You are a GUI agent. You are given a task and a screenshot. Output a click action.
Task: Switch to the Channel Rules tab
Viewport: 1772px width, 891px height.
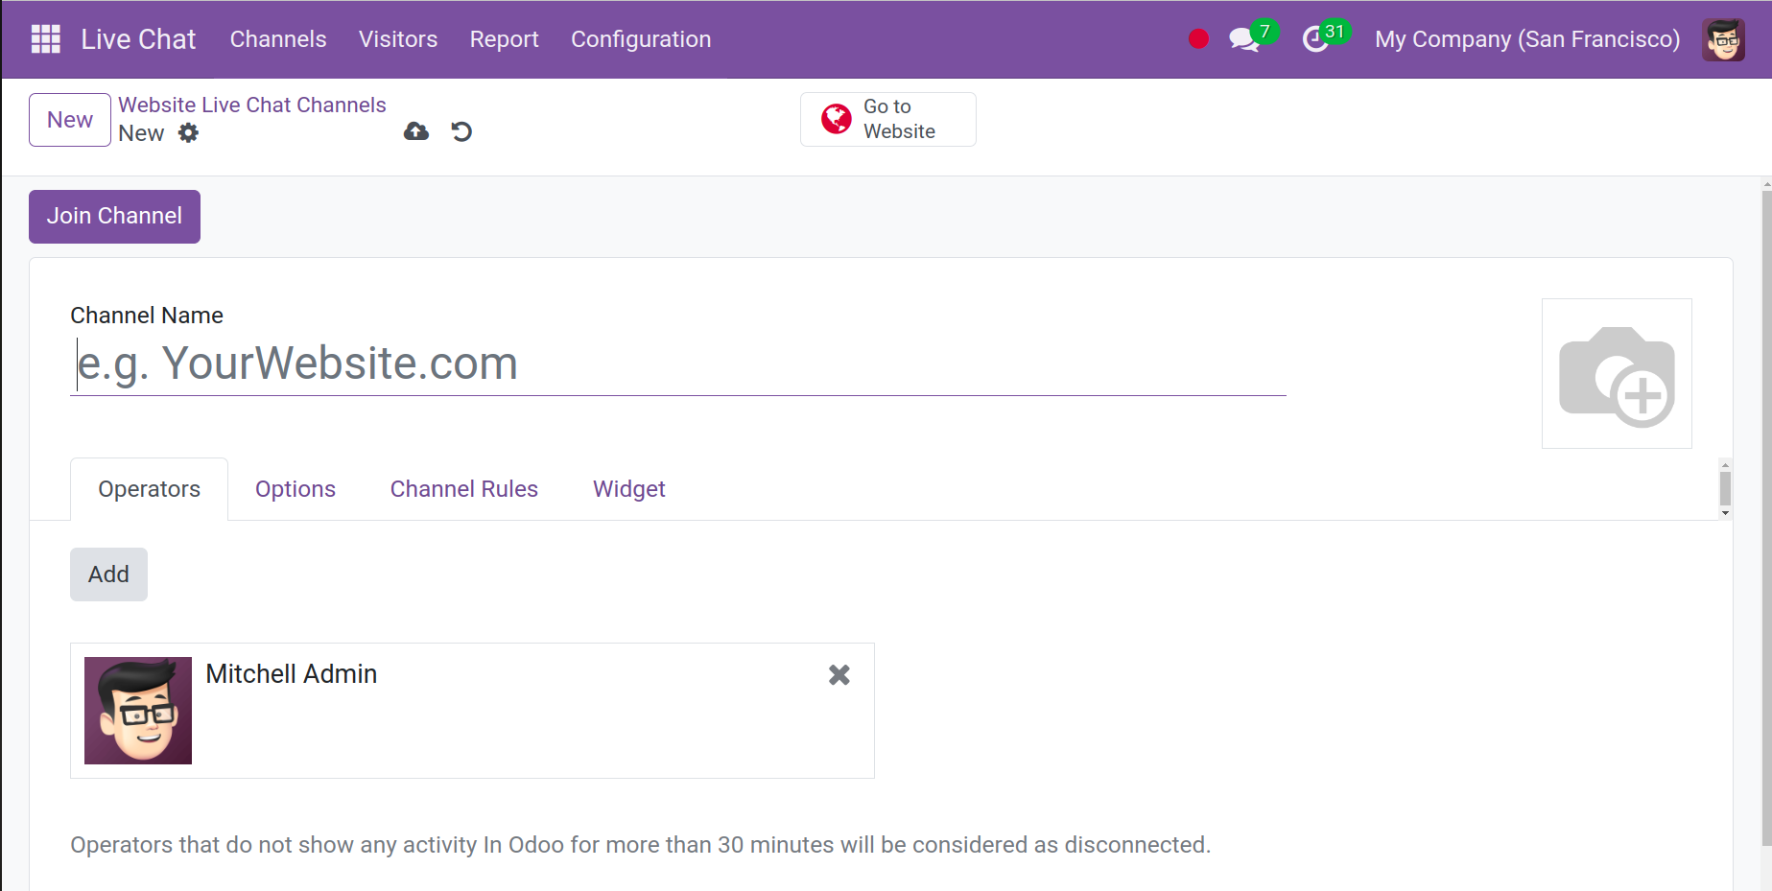[x=464, y=489]
